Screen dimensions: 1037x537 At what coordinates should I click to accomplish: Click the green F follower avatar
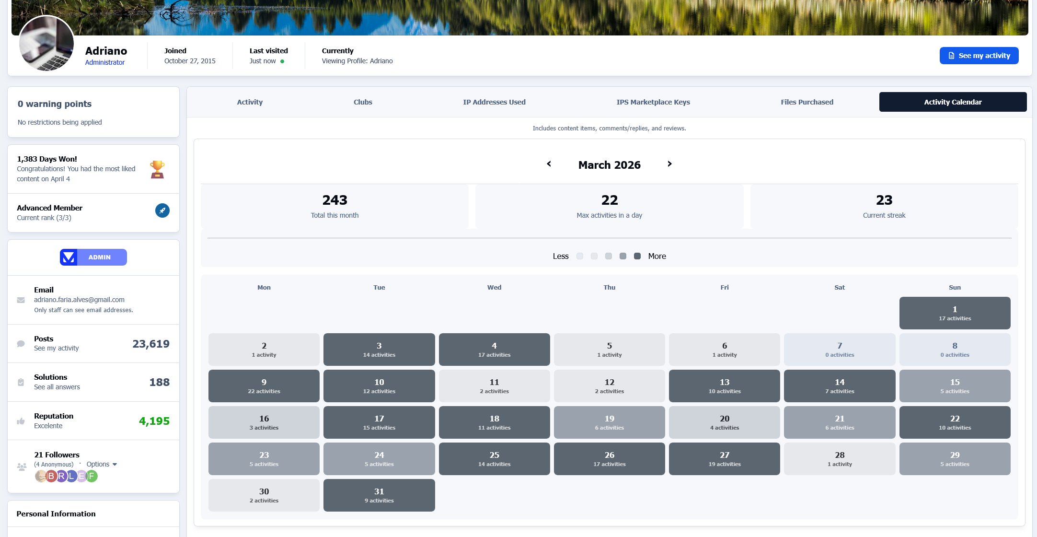point(92,476)
